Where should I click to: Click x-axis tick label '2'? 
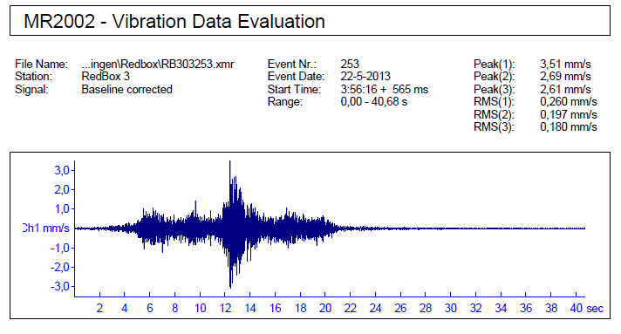99,308
